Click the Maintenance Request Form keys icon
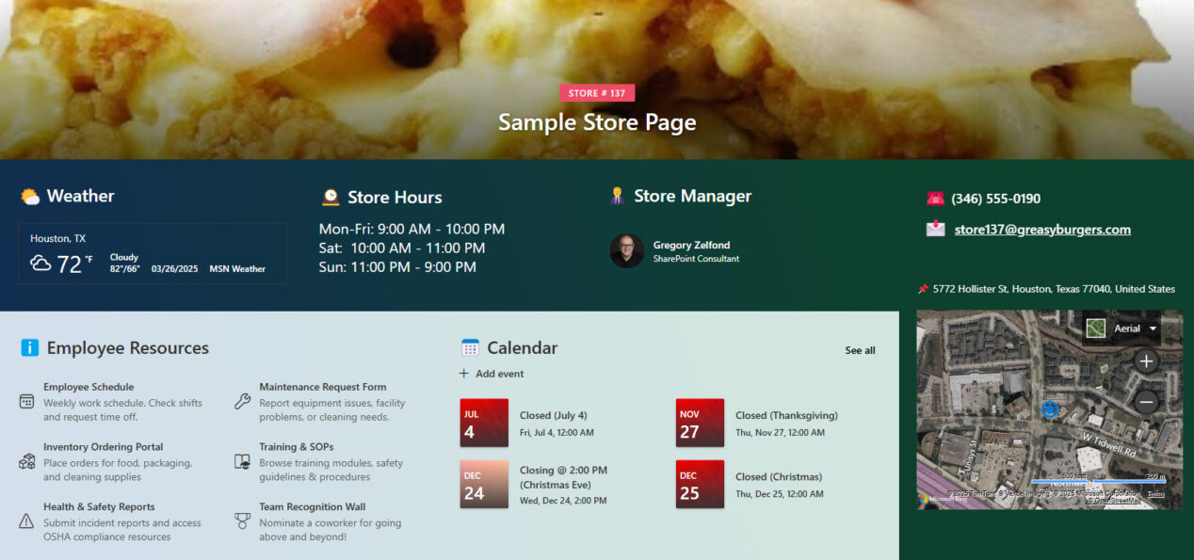The image size is (1194, 560). tap(241, 399)
